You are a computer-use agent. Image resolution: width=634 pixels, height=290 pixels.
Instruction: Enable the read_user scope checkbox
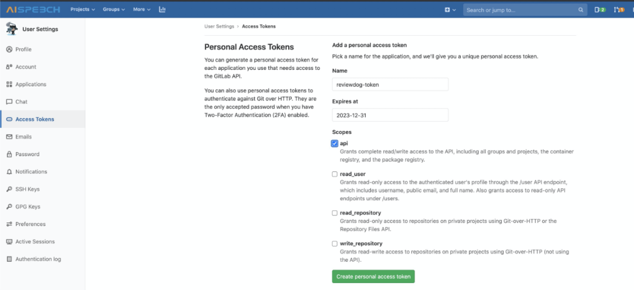335,174
